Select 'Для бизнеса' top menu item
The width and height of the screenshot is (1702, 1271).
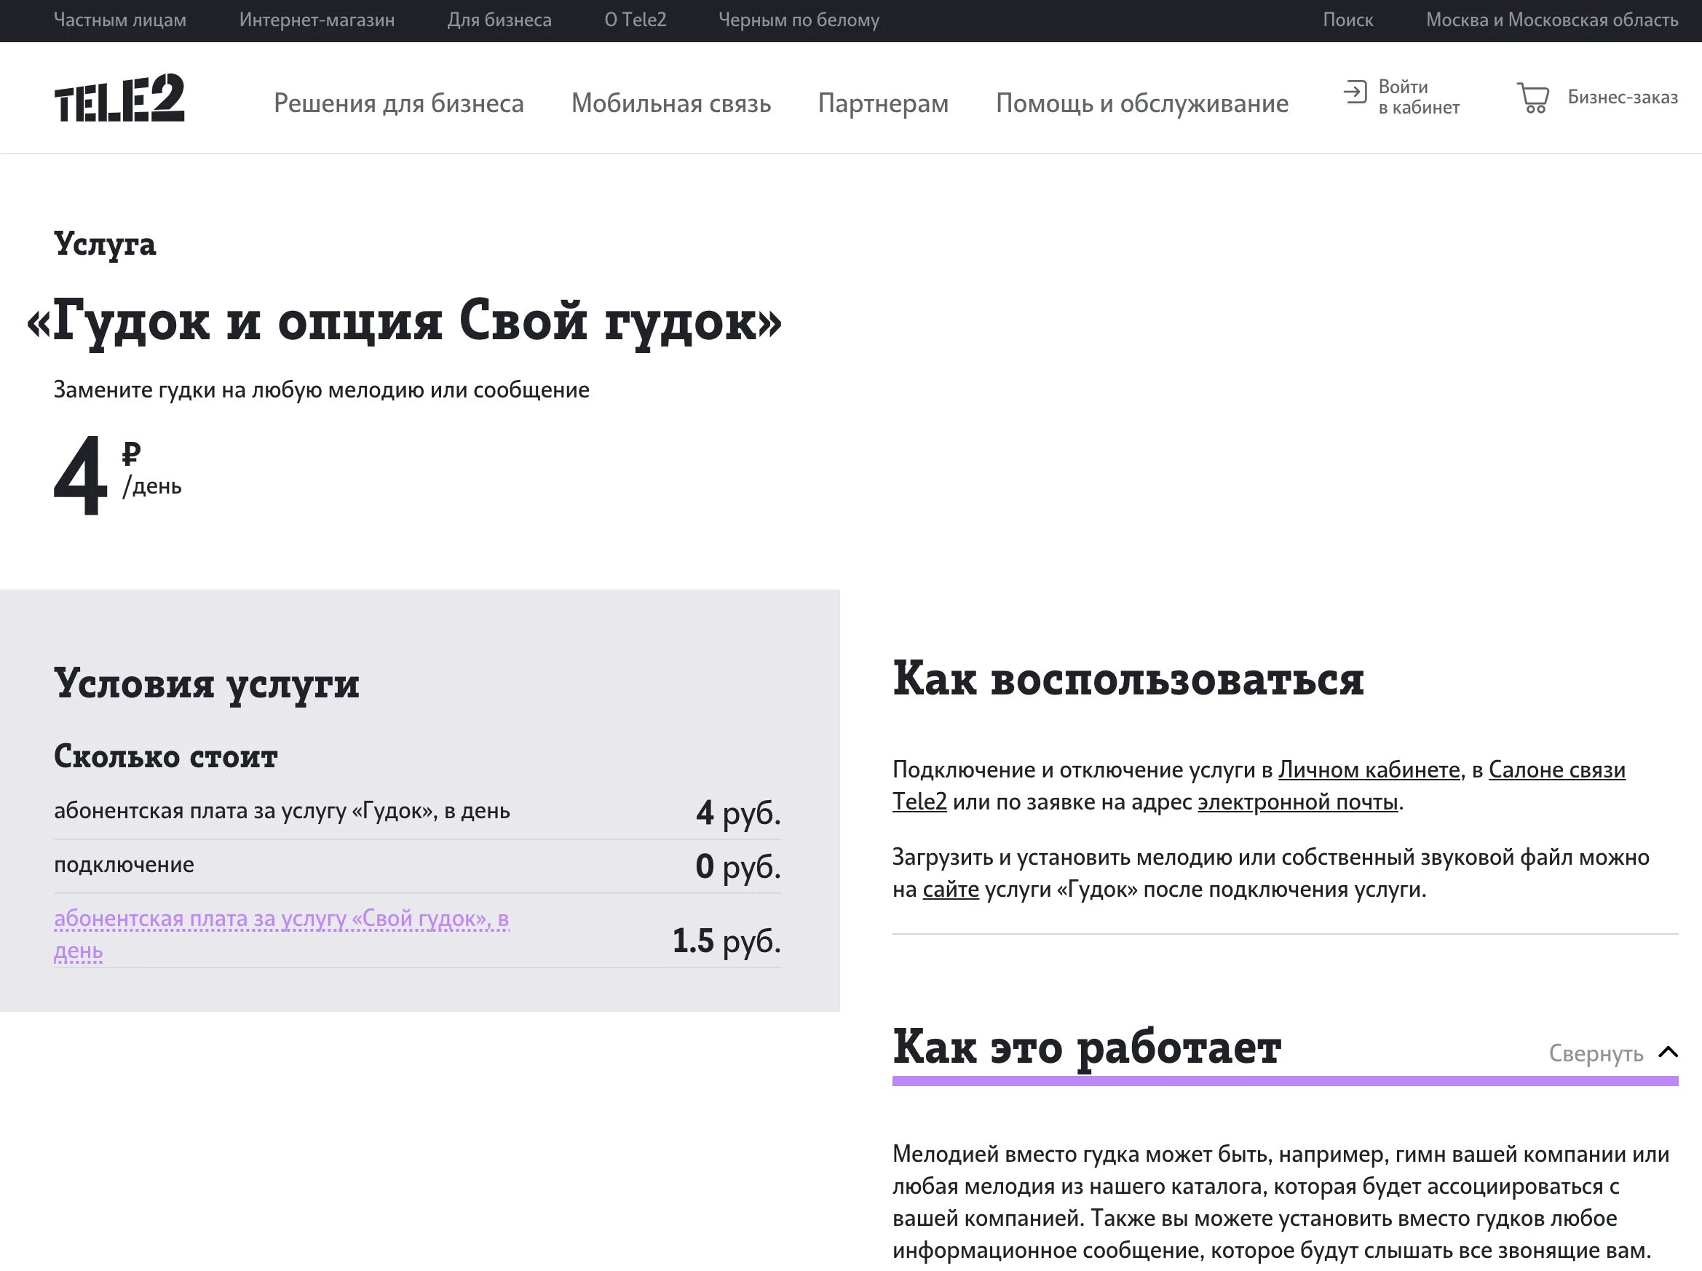(499, 20)
